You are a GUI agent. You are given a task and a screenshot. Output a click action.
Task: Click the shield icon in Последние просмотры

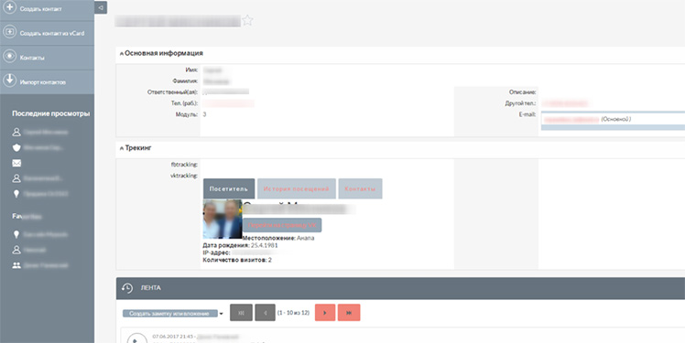[x=16, y=147]
